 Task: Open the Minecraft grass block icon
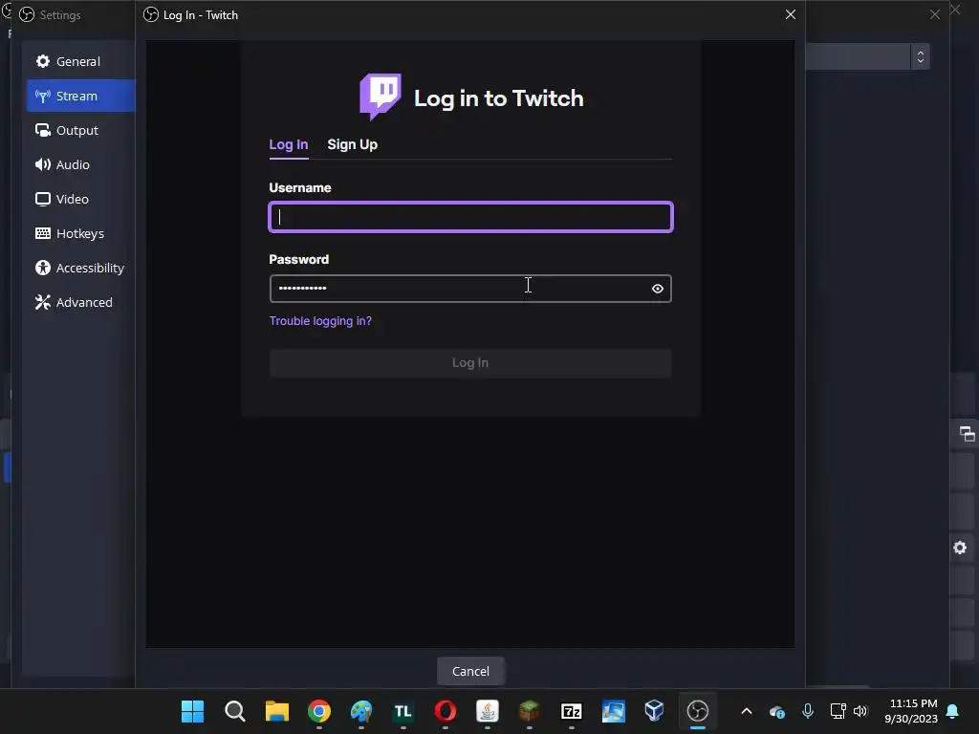[x=529, y=711]
